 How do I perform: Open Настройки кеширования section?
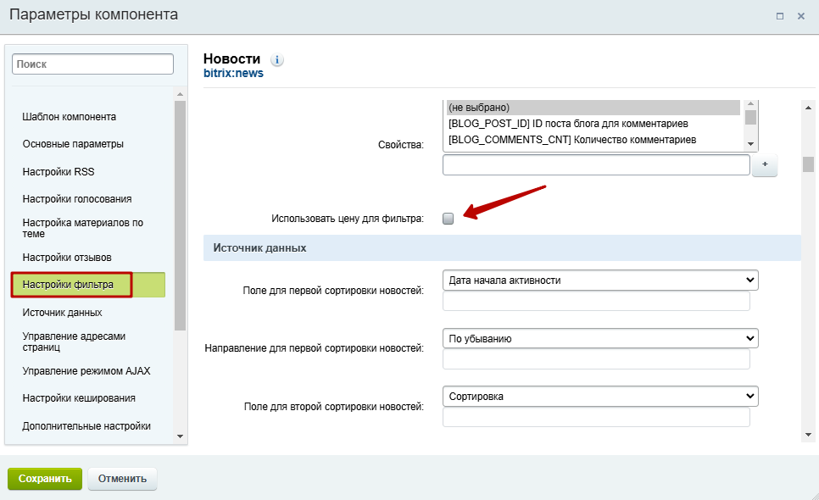coord(79,398)
